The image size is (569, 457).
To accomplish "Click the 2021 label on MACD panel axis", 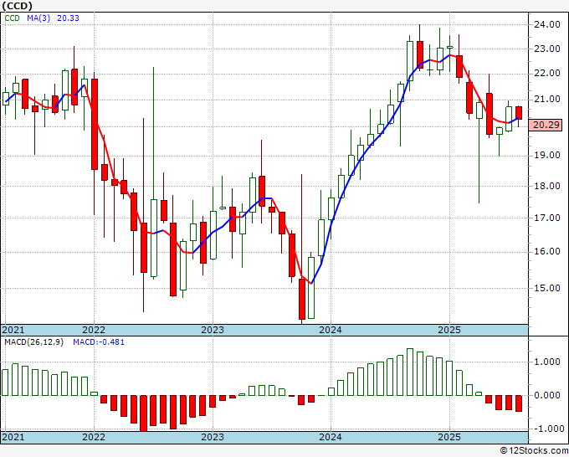I will [13, 437].
